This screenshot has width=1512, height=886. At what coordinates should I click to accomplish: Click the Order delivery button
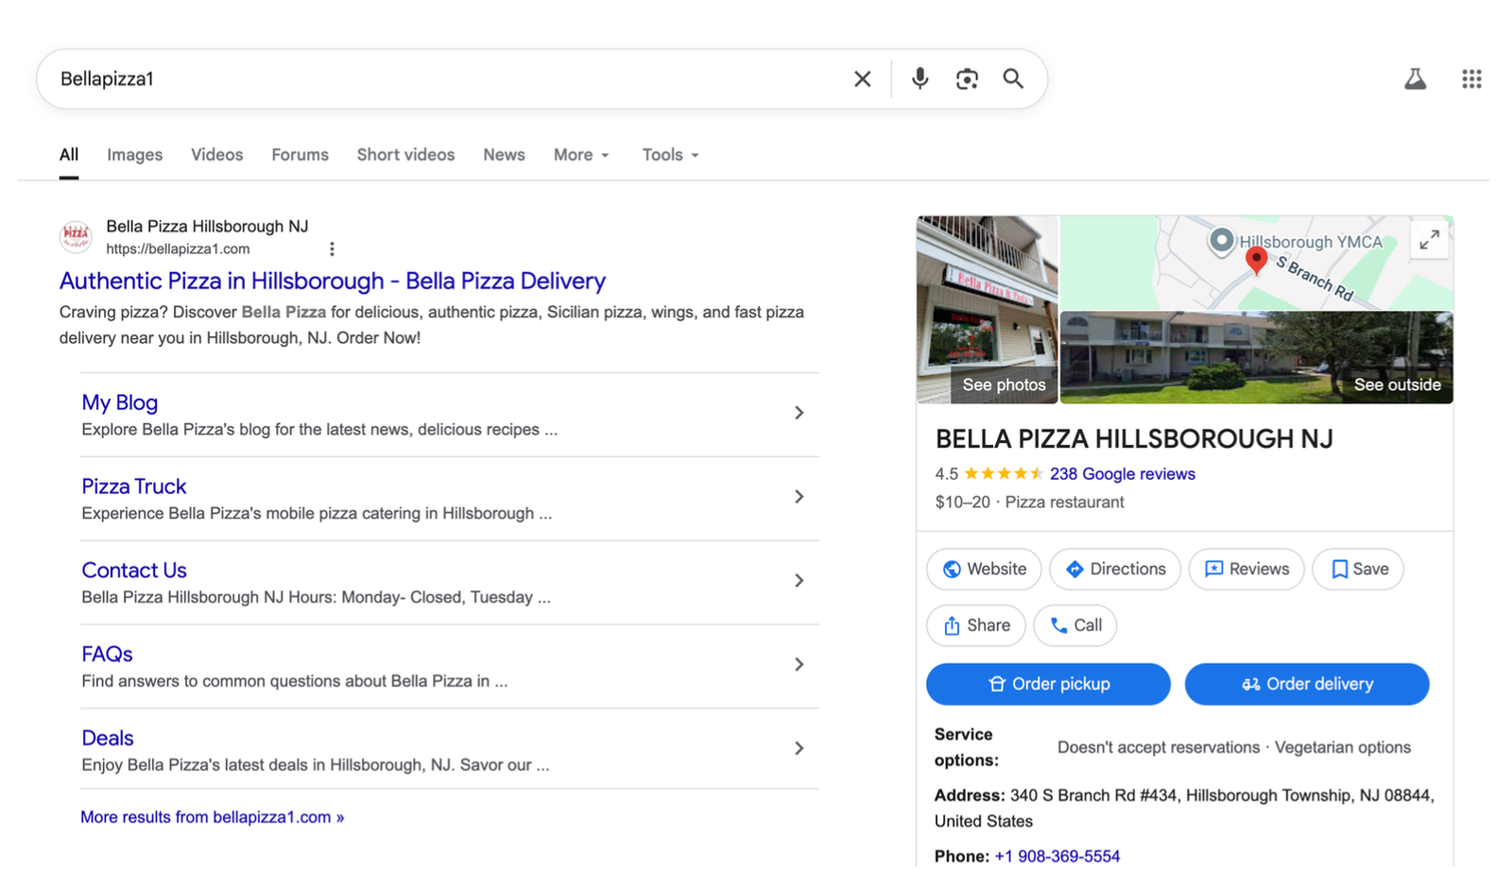1307,684
